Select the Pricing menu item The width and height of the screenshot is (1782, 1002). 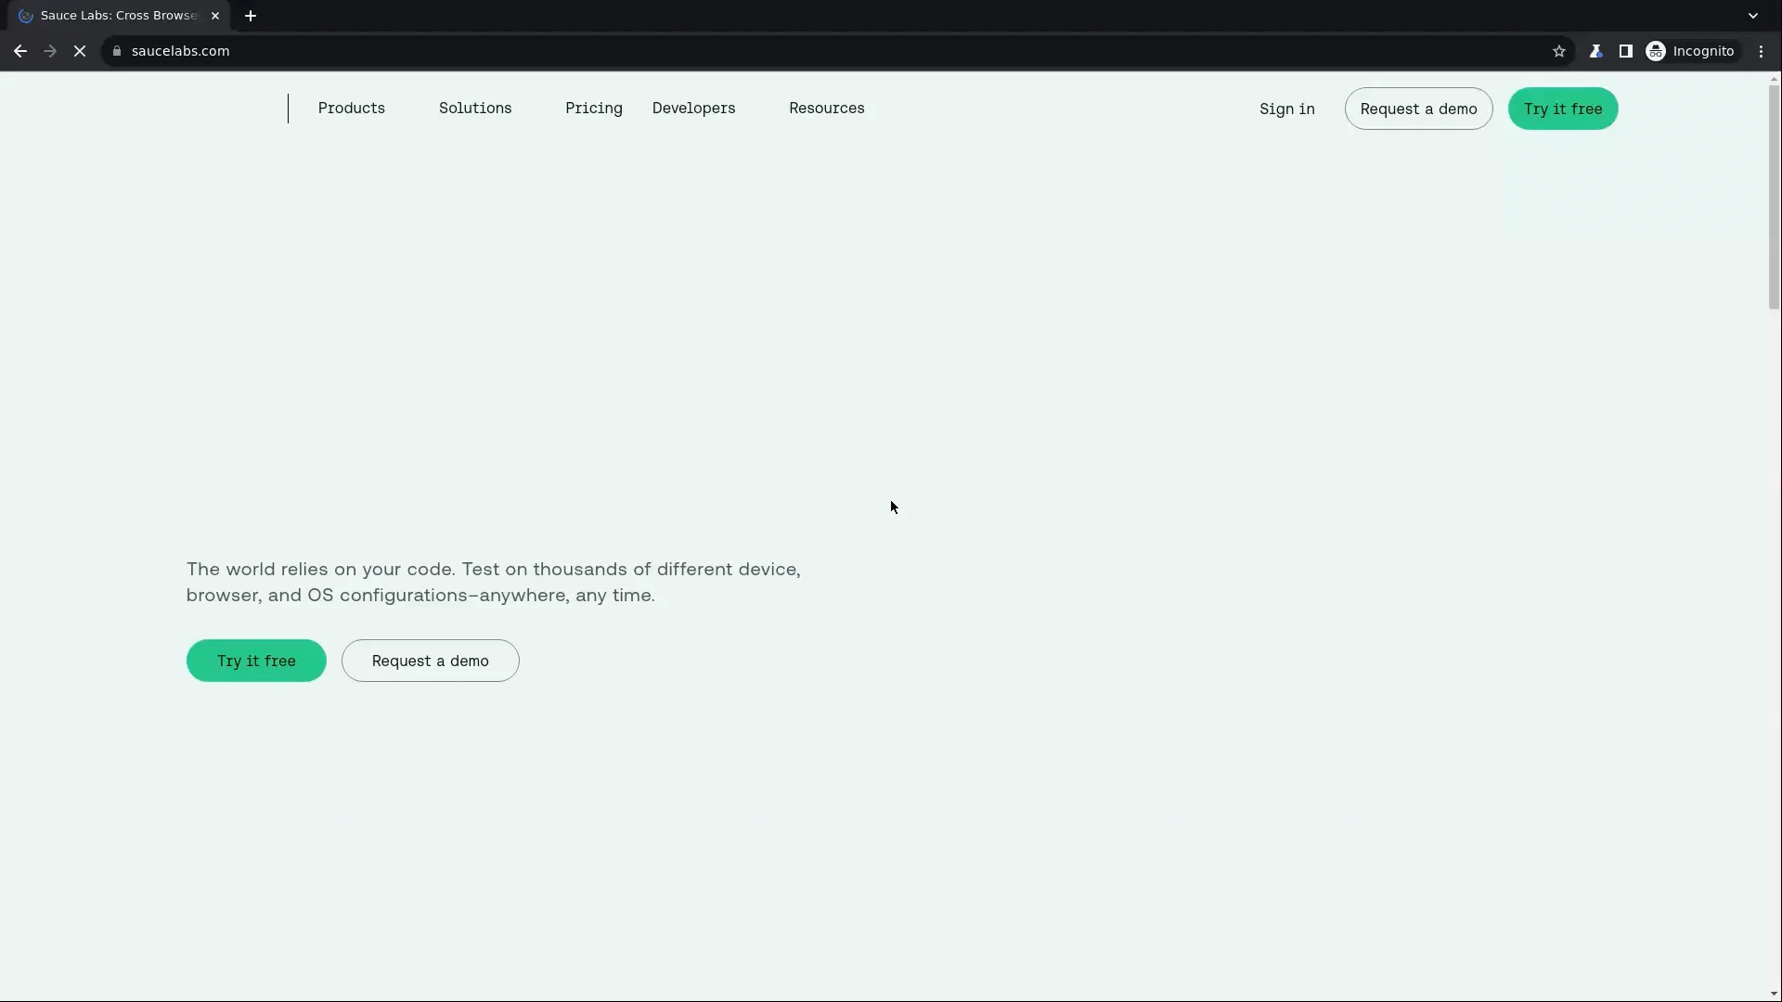click(x=594, y=108)
